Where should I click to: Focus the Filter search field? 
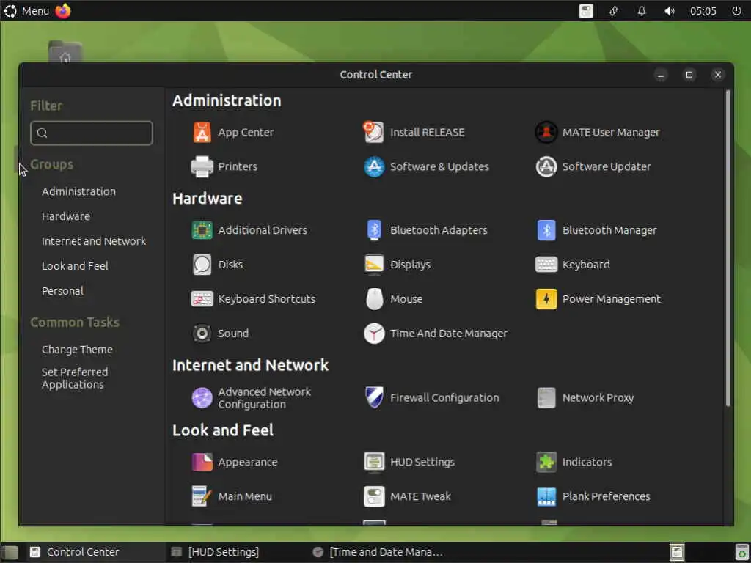point(92,133)
